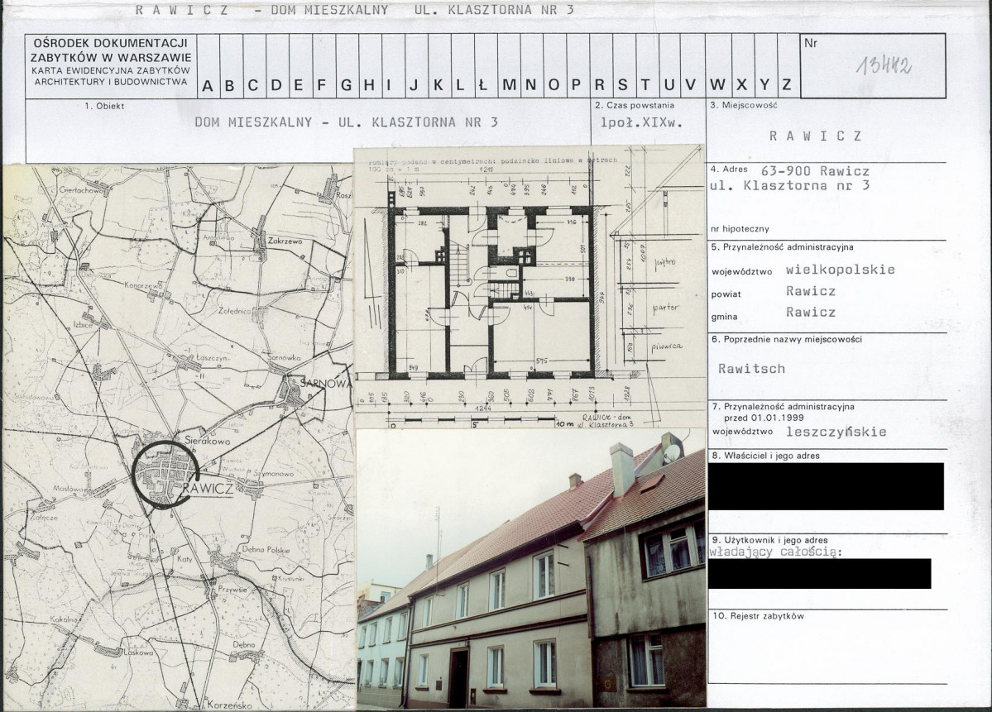Click the circled Rawicz on map

[166, 474]
